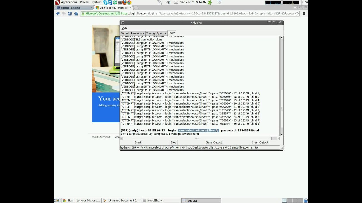Switch to the Passwords tab
This screenshot has height=203, width=362.
point(137,33)
